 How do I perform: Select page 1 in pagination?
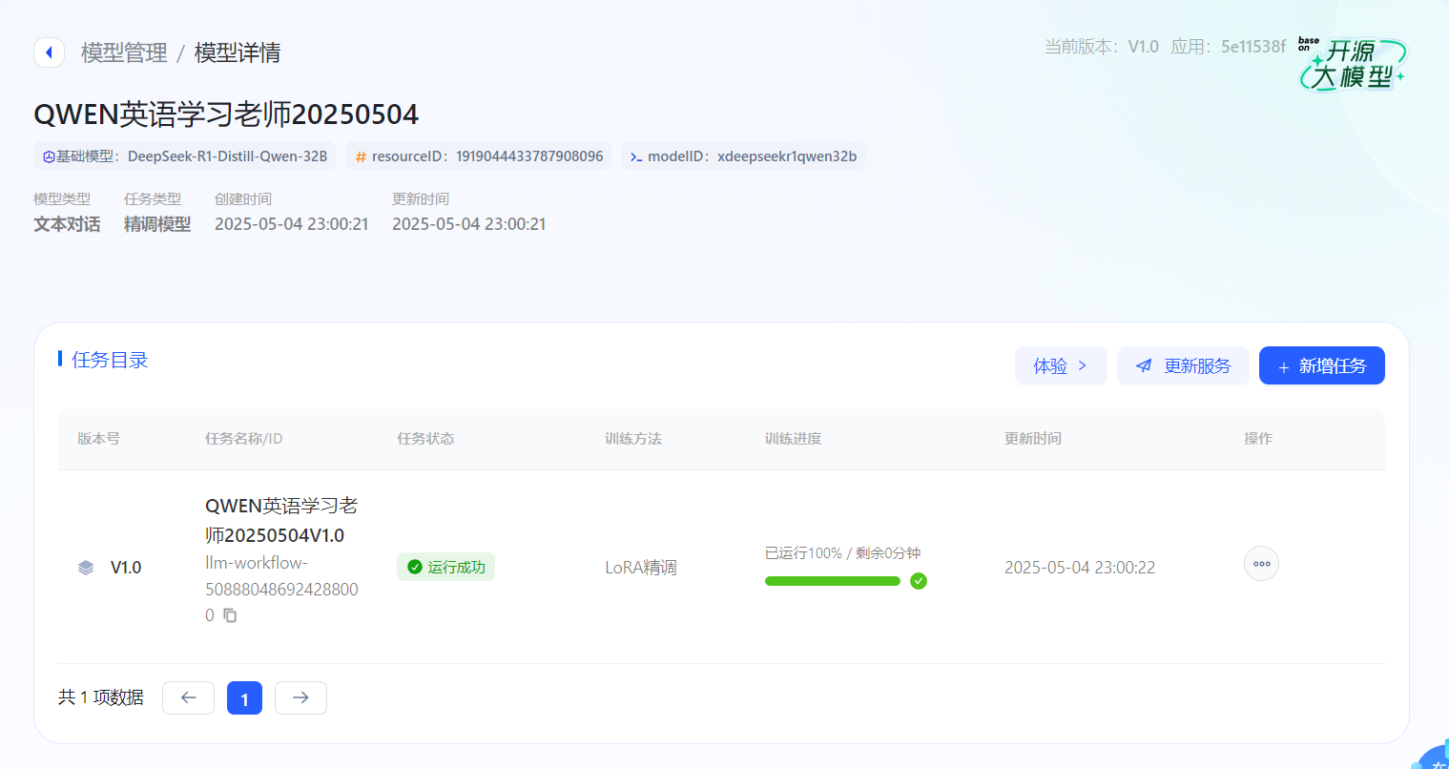(244, 697)
